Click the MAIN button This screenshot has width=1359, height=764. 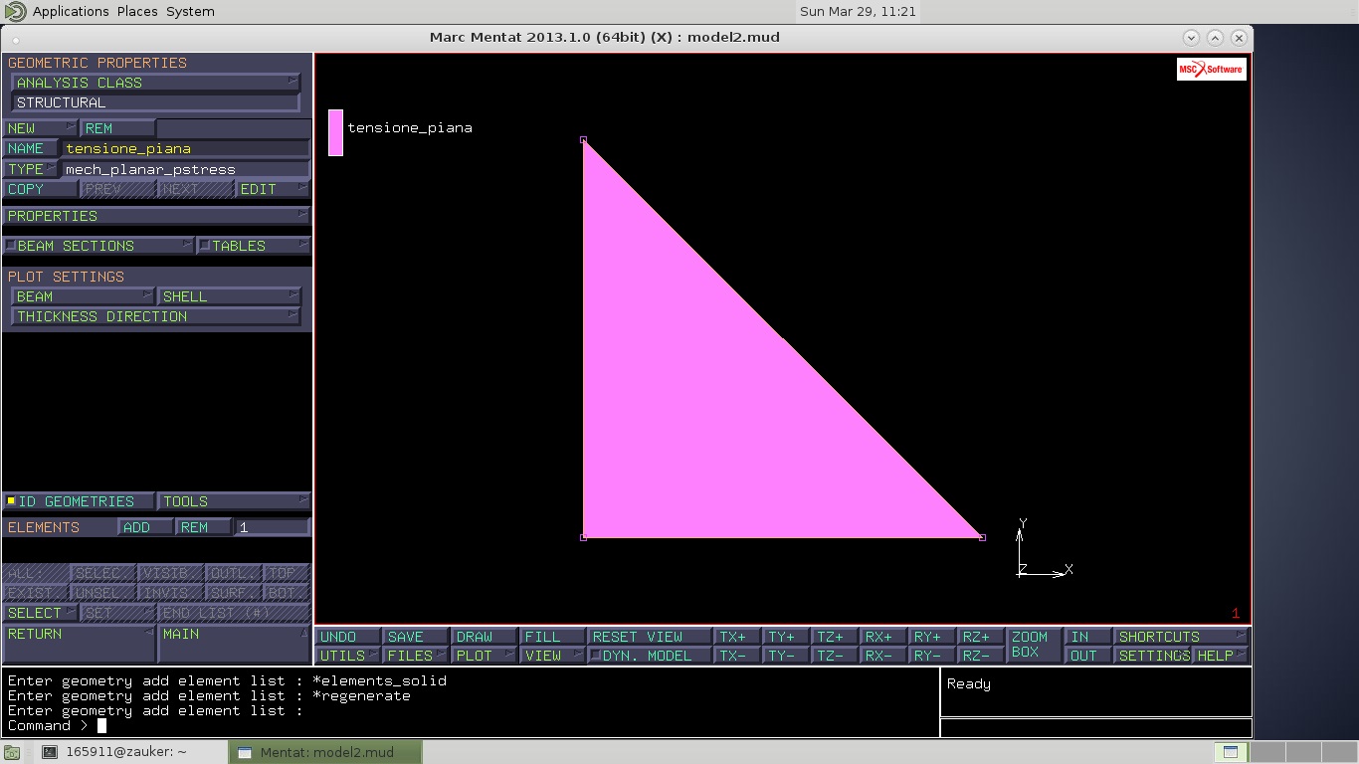coord(234,644)
